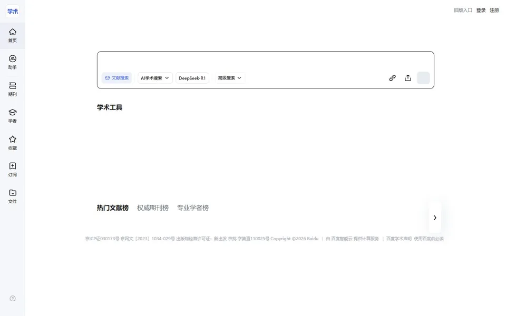Open the 期刊 journals sidebar item
Screen dimensions: 506x316
pyautogui.click(x=13, y=90)
